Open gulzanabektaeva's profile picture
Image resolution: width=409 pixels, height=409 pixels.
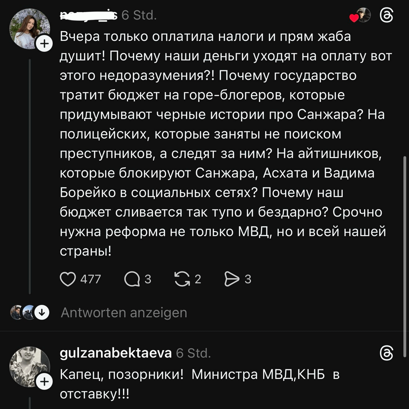click(x=29, y=366)
